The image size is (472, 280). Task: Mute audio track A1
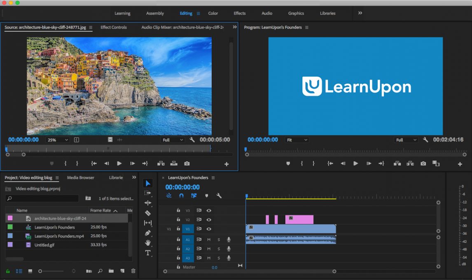[x=209, y=240]
